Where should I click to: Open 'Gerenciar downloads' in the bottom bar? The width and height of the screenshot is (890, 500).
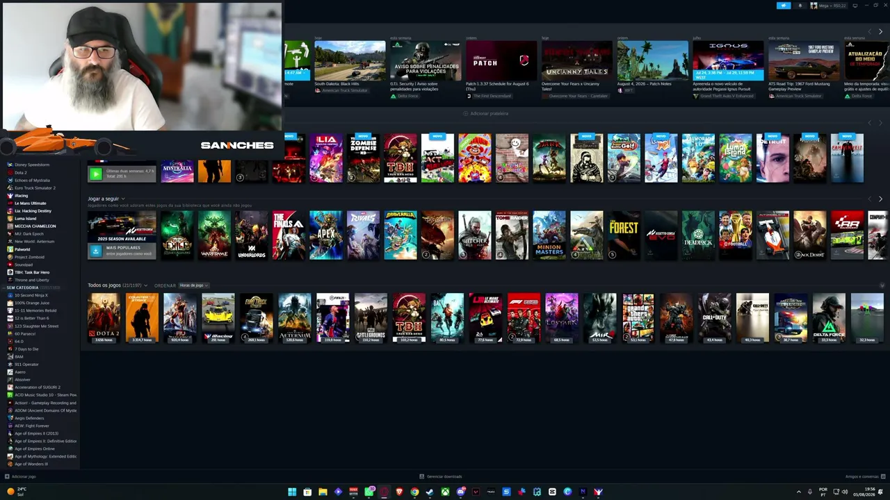pyautogui.click(x=441, y=476)
